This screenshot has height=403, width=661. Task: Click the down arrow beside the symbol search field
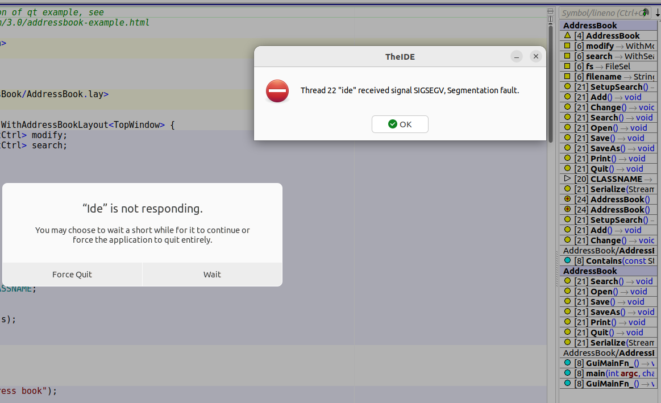pos(657,13)
